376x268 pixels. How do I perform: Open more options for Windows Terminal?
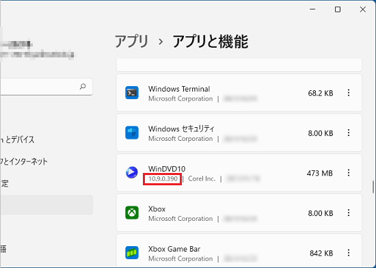point(349,93)
